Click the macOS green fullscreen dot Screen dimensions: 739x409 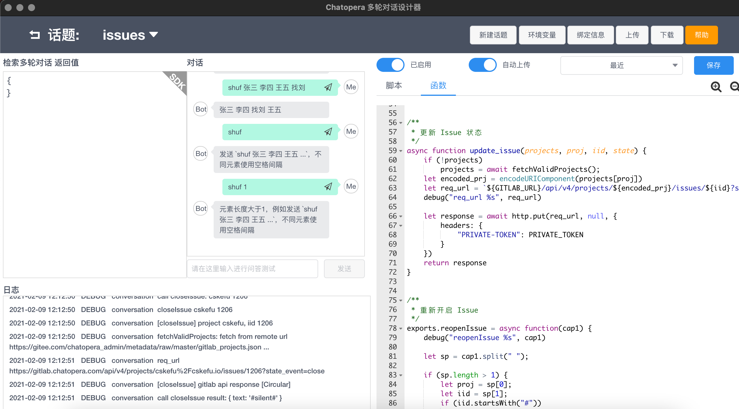coord(32,8)
